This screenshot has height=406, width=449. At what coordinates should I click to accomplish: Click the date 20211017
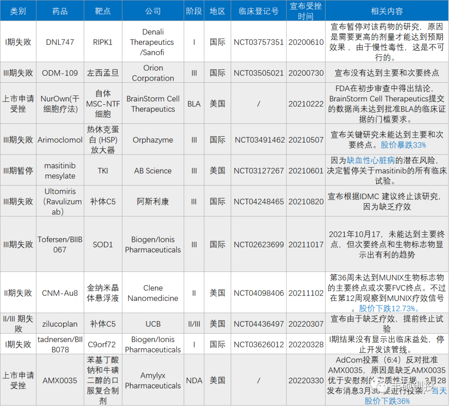pyautogui.click(x=306, y=244)
